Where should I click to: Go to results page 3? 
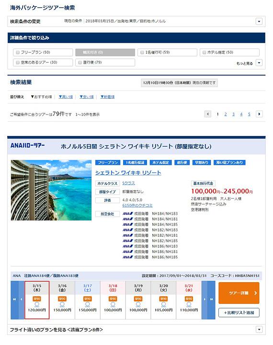point(233,114)
